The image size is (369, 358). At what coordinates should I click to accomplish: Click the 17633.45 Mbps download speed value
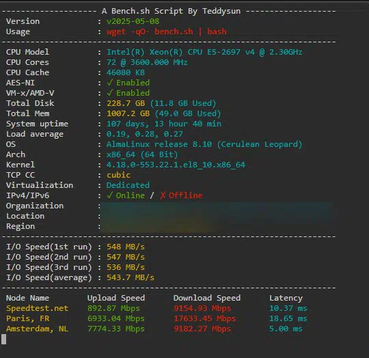(205, 318)
